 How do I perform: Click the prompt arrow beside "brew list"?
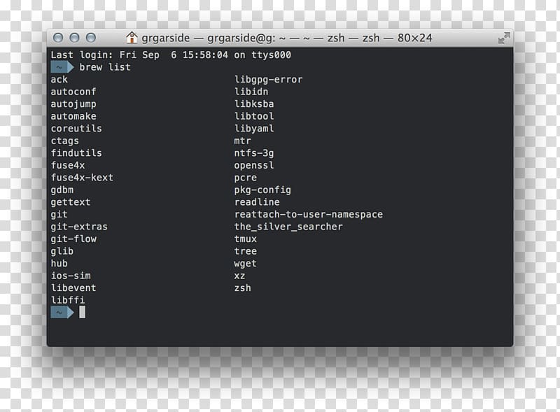point(63,66)
